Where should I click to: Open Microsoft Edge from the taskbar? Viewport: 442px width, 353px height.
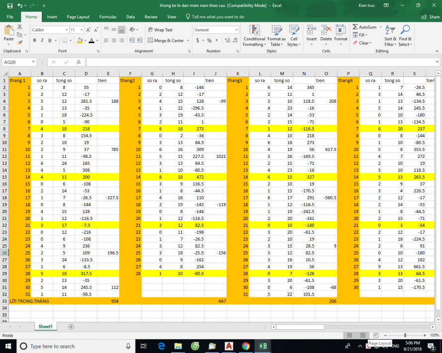(x=161, y=346)
